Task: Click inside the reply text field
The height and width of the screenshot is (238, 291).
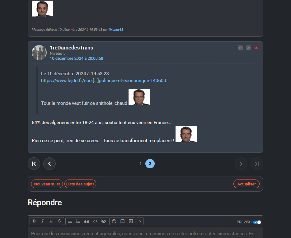Action: (x=145, y=232)
